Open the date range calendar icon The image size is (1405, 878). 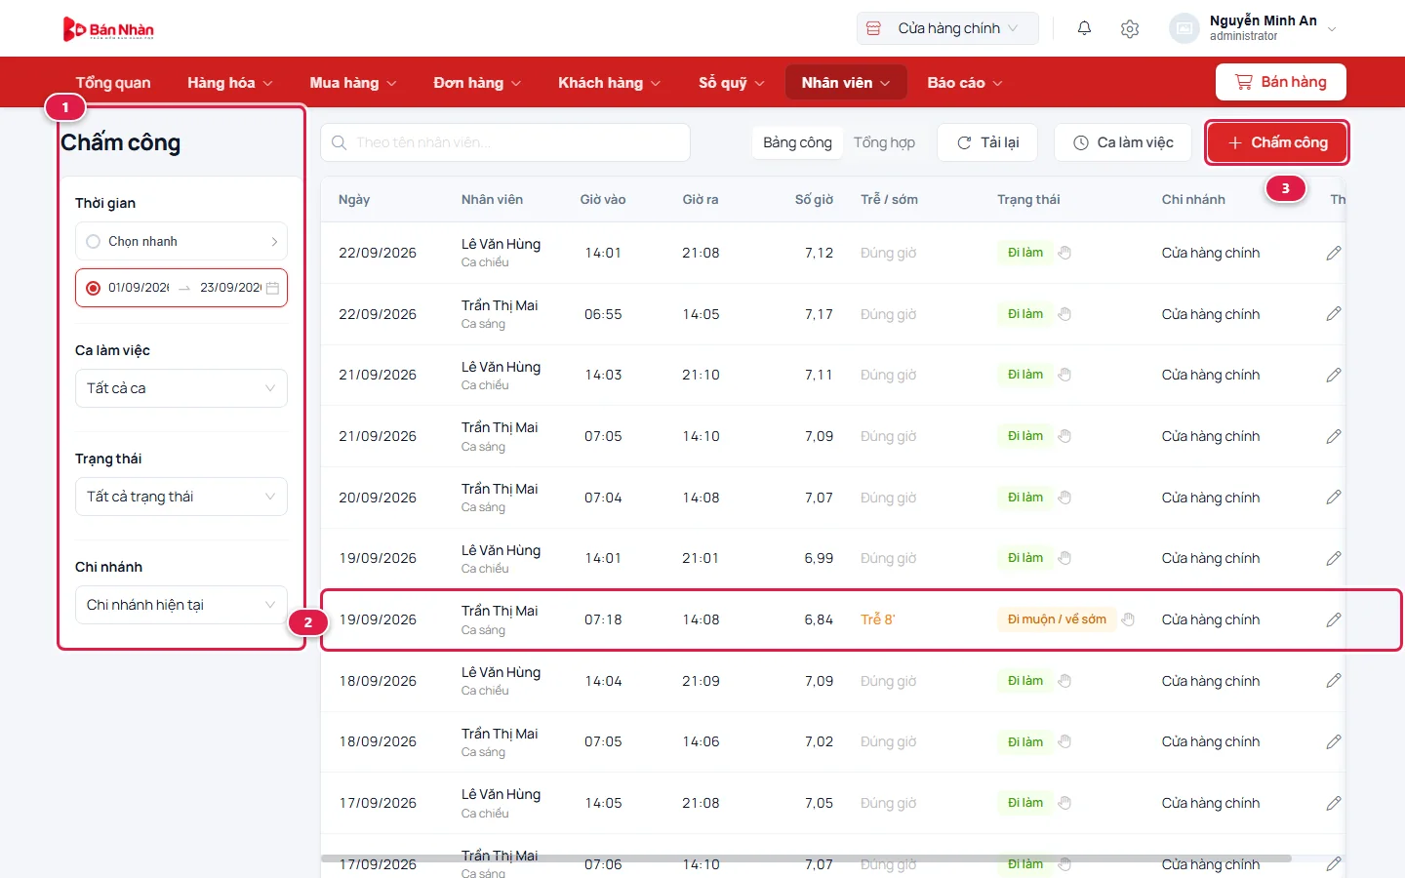click(273, 288)
